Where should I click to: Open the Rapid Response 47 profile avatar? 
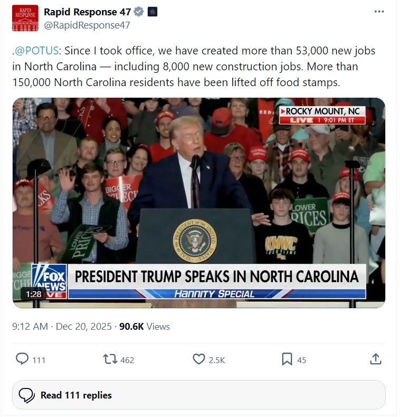(25, 18)
